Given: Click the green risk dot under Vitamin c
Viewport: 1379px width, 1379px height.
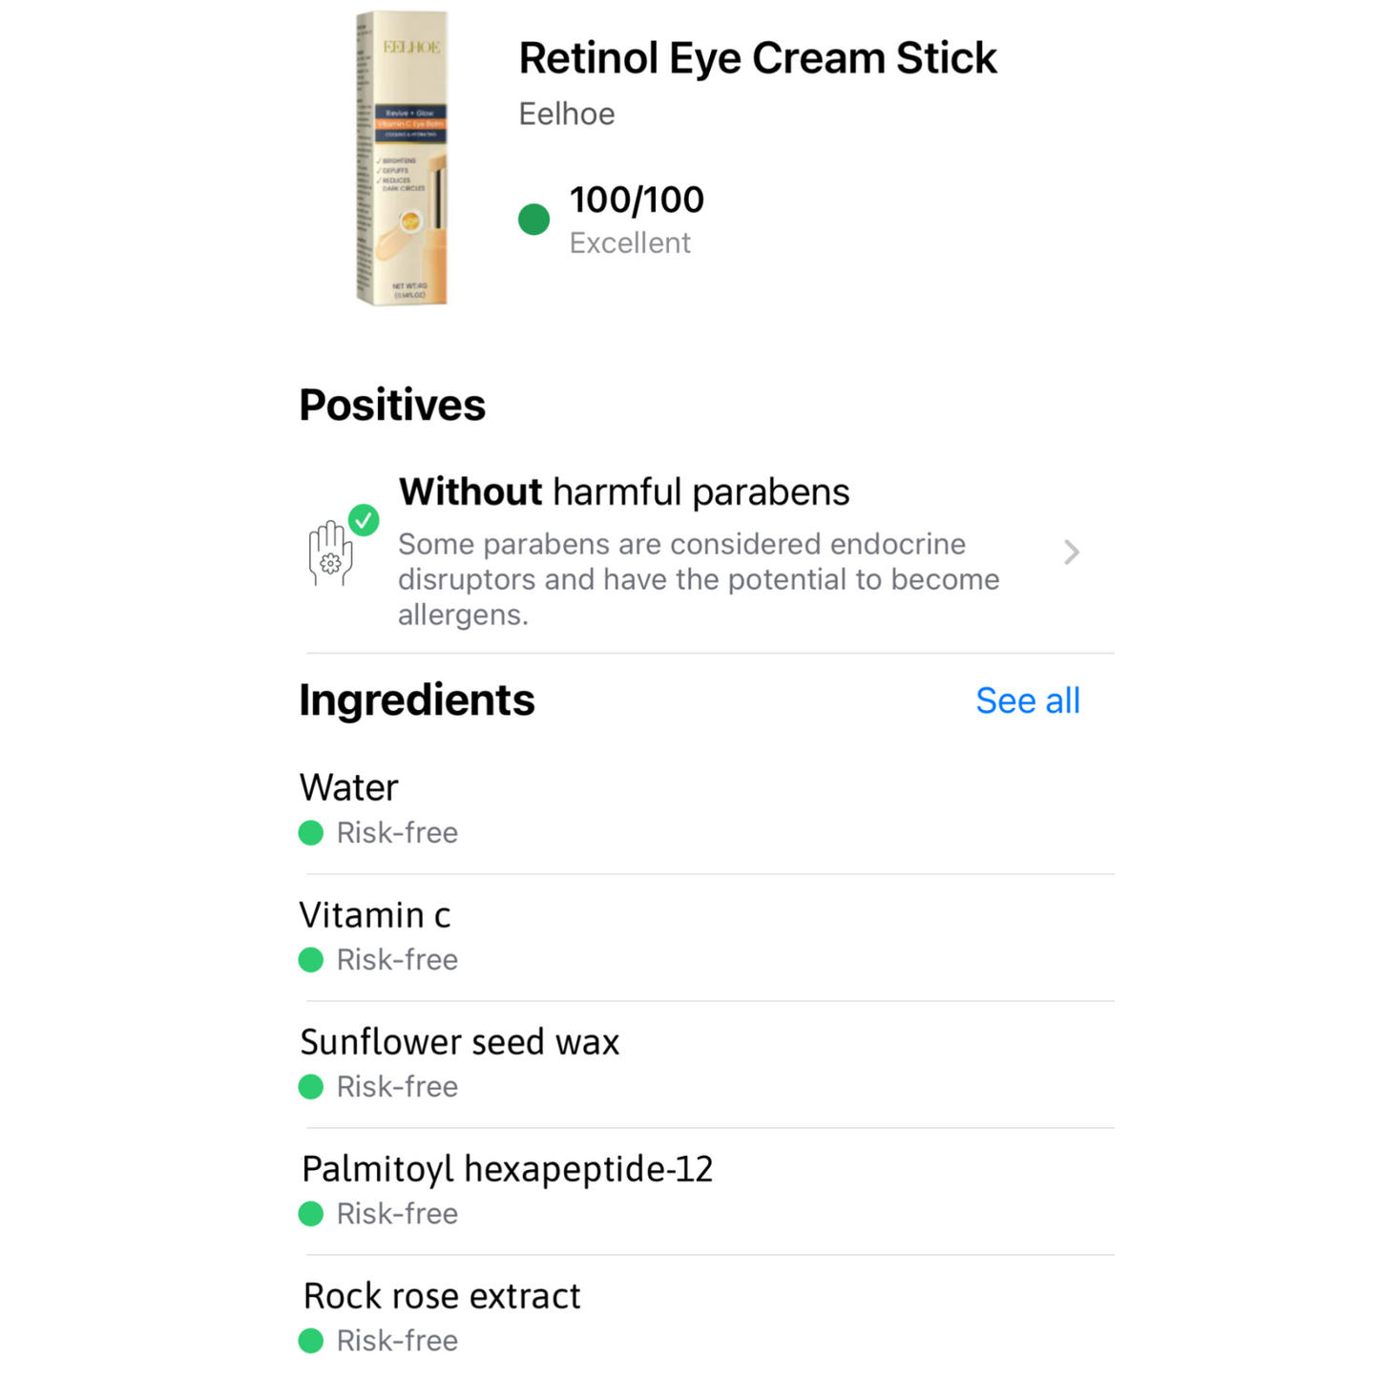Looking at the screenshot, I should click(311, 960).
